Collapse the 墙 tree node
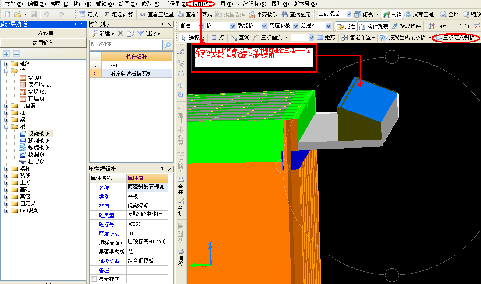 (x=6, y=71)
